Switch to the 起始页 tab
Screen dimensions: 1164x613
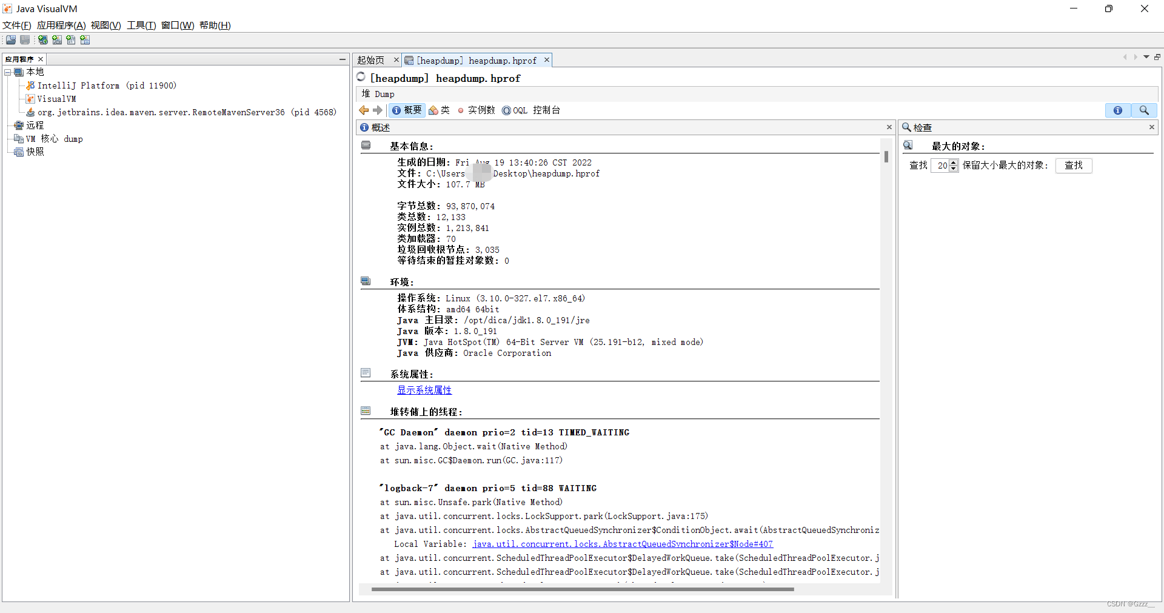pyautogui.click(x=371, y=60)
